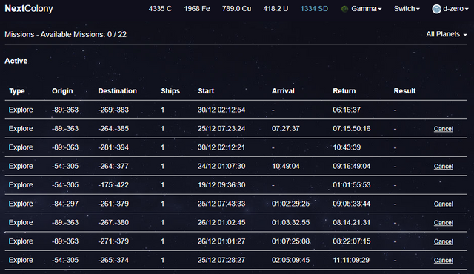The image size is (474, 274).
Task: Click the 1334 SD stardust balance
Action: pyautogui.click(x=314, y=9)
